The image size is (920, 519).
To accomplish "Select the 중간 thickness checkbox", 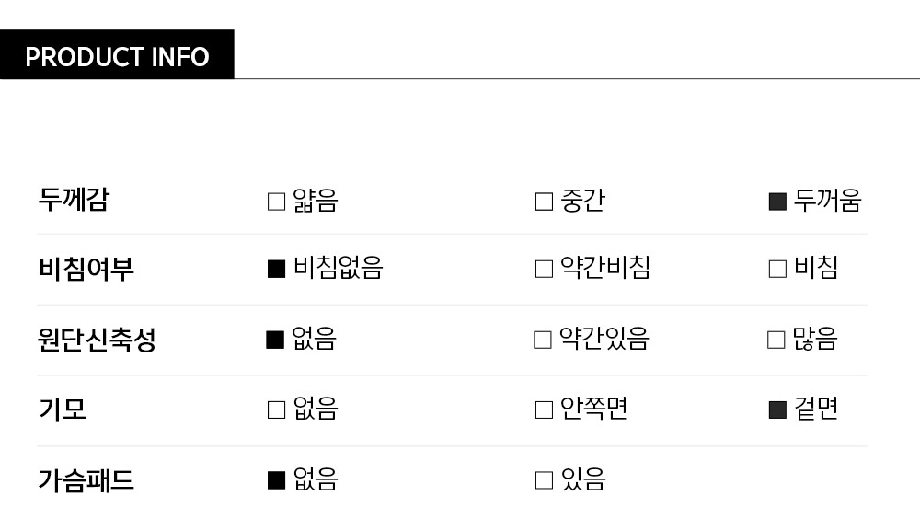I will (x=544, y=202).
